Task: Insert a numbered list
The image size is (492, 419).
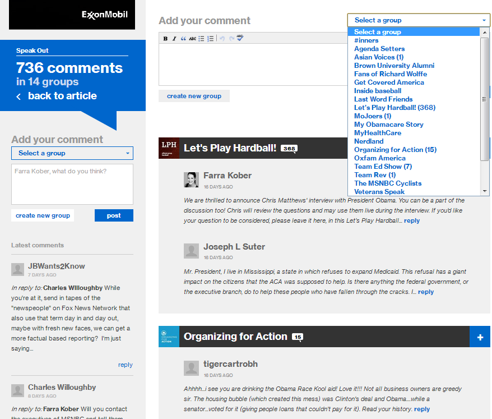Action: [x=210, y=39]
